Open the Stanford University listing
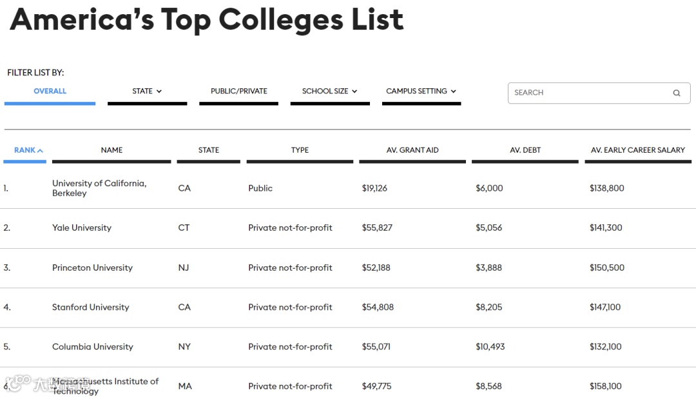 [x=90, y=307]
